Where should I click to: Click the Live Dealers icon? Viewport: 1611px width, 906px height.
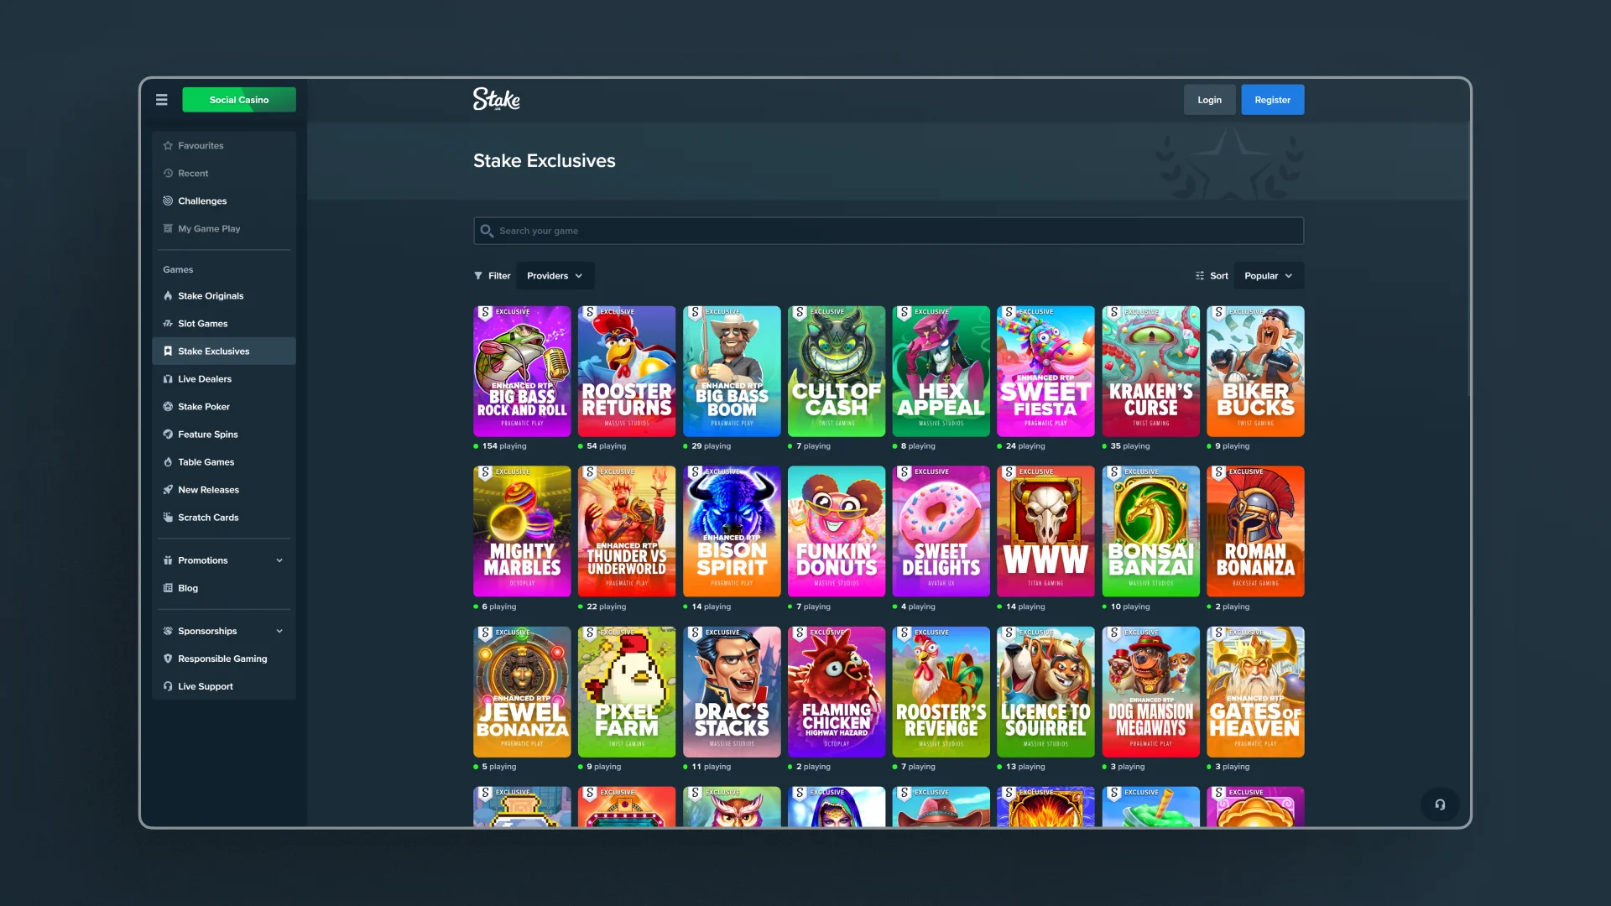pyautogui.click(x=168, y=379)
